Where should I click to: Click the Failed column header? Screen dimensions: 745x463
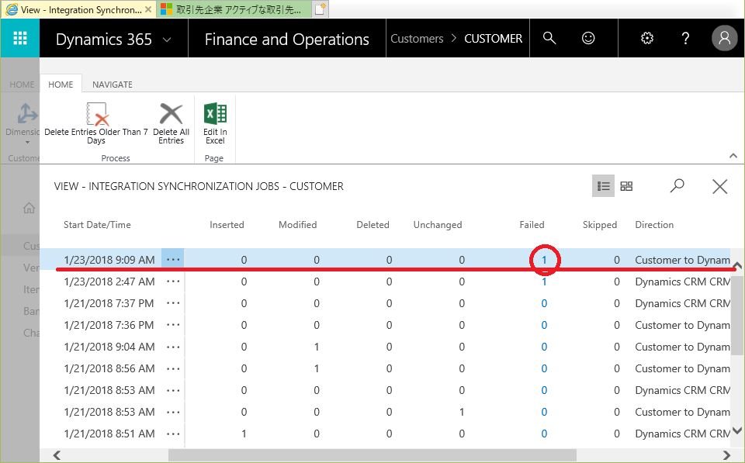coord(532,225)
